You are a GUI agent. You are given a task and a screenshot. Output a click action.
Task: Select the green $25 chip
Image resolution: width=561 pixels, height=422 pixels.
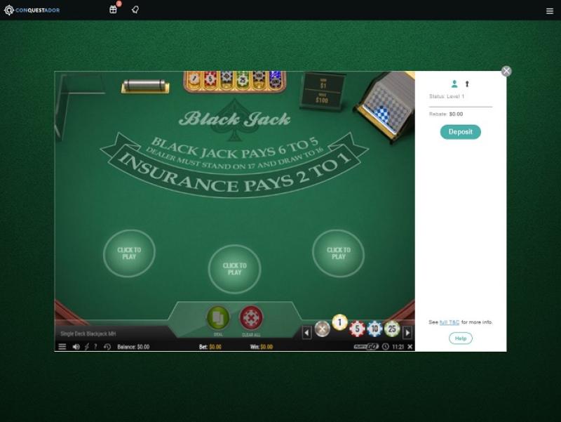pos(392,328)
